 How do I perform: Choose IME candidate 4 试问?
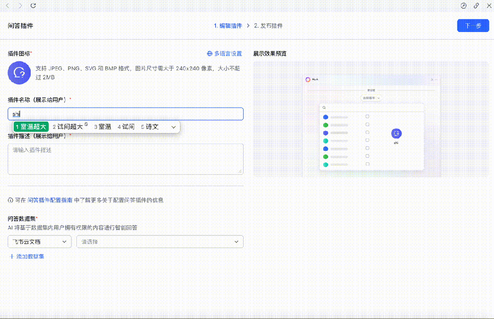pos(126,127)
